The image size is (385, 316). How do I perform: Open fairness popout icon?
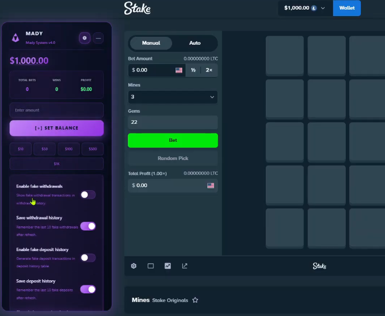click(x=185, y=266)
